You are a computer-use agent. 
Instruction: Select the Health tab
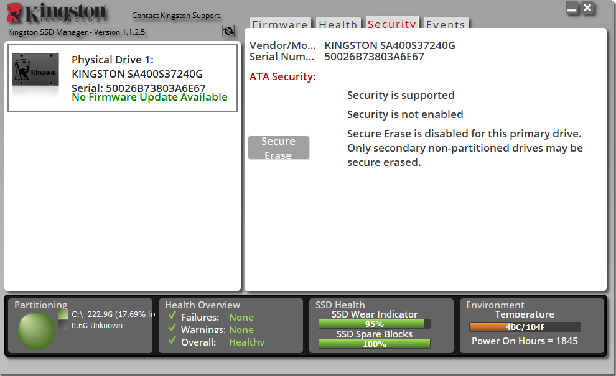pos(338,25)
